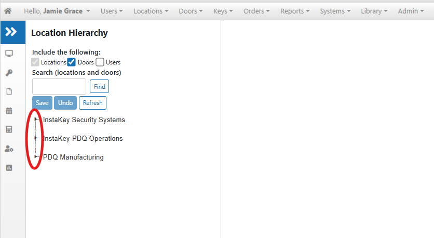Open the Locations menu
434x238 pixels.
[x=151, y=11]
